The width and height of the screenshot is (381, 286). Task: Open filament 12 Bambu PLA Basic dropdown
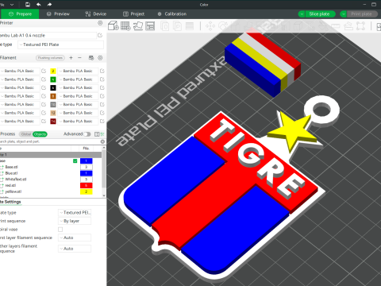[x=78, y=113]
